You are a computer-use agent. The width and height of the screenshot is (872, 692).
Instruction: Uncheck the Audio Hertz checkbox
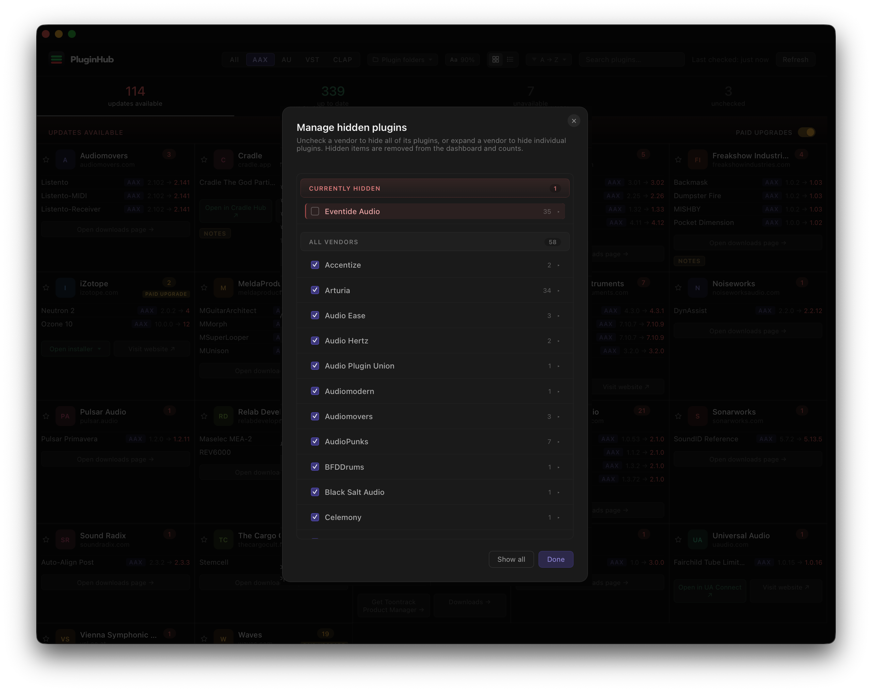[x=315, y=340]
